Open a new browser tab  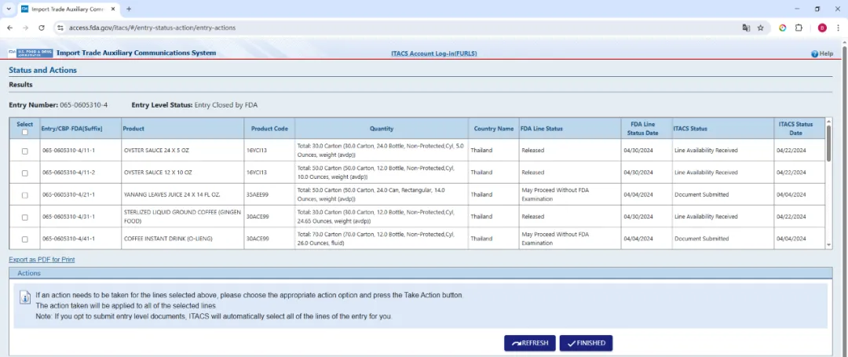pyautogui.click(x=129, y=9)
